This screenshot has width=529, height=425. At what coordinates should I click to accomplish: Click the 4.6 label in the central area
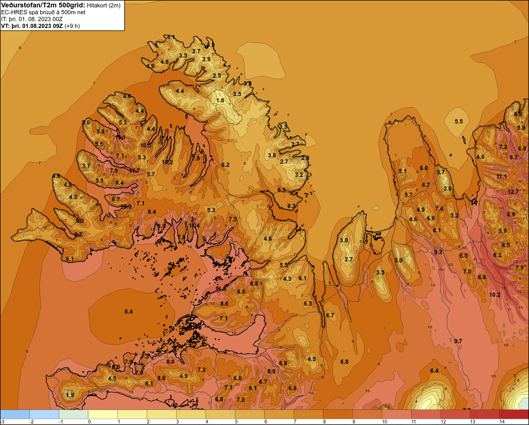268,239
